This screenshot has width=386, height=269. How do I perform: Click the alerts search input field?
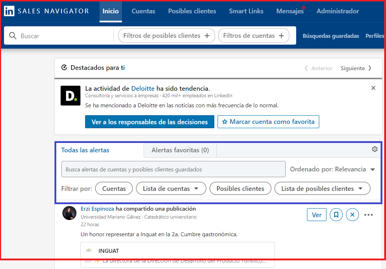[173, 169]
